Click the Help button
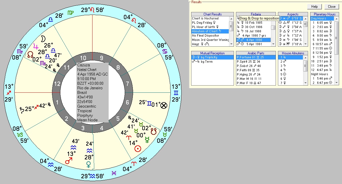342x184 pixels. [x=314, y=7]
